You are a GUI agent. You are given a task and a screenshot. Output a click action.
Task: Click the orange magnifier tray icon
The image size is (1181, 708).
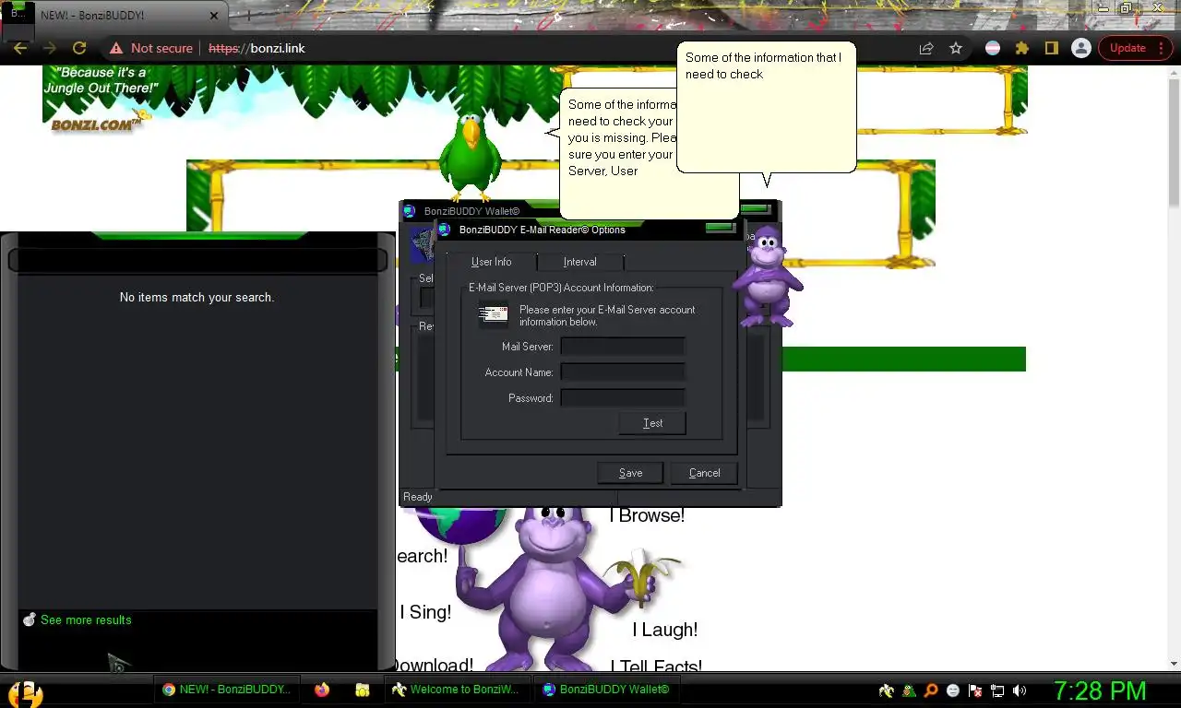pyautogui.click(x=931, y=690)
